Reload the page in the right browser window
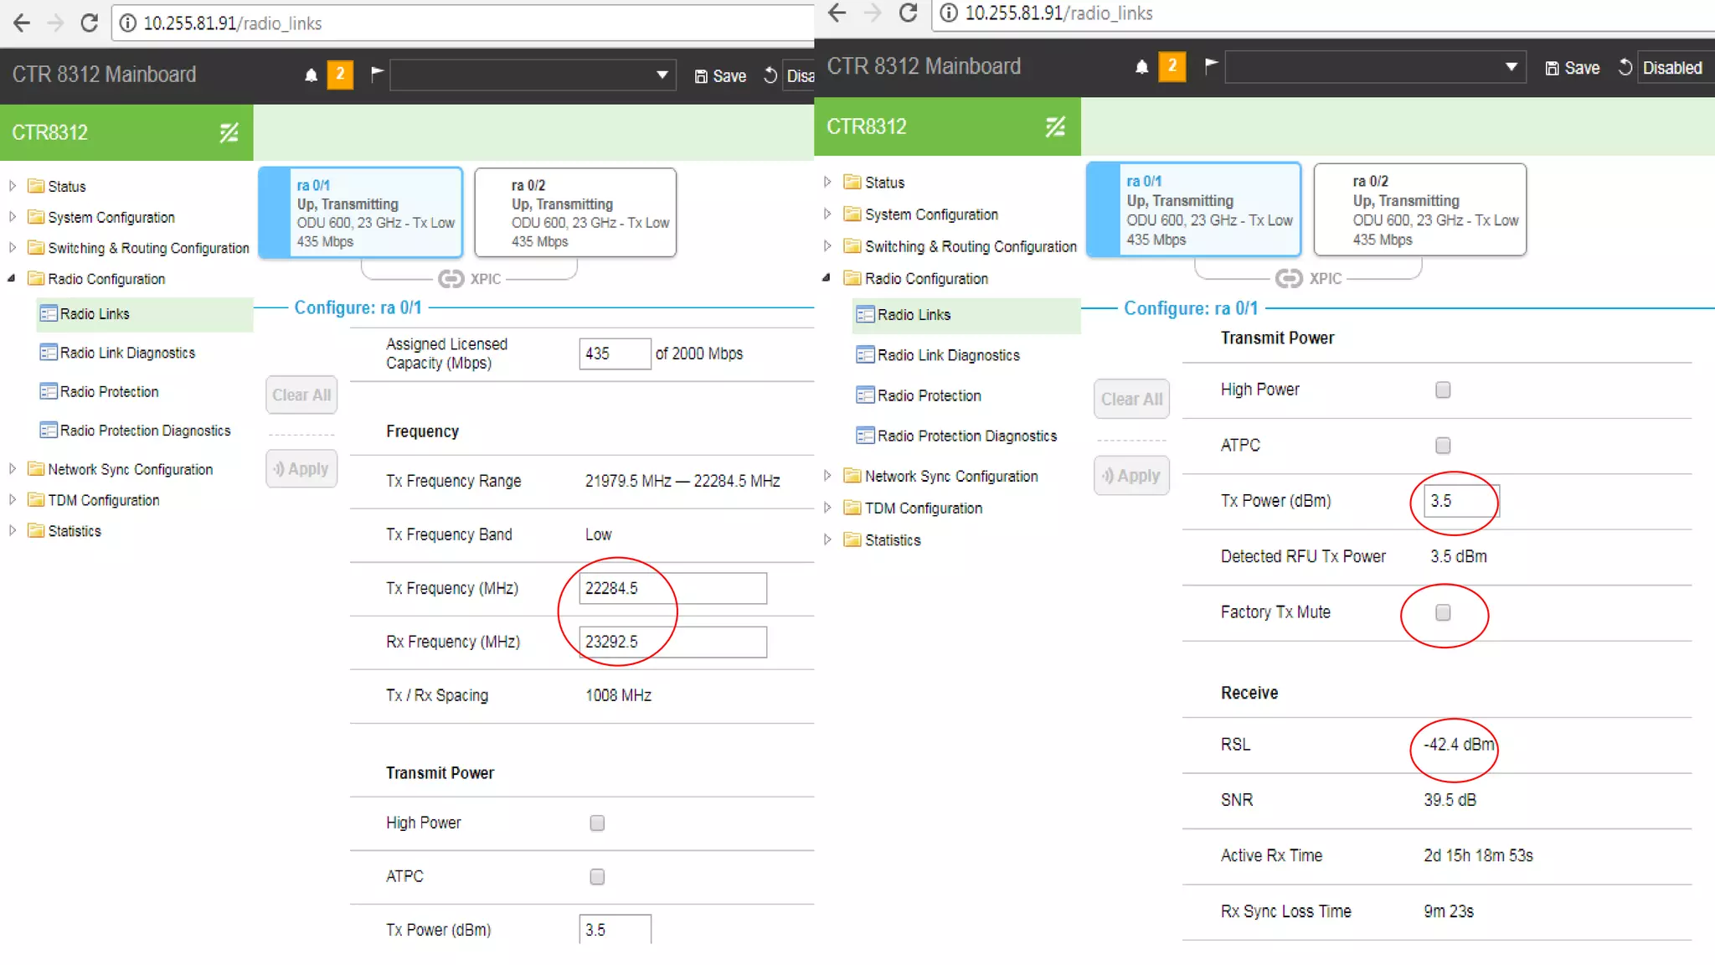The image size is (1715, 965). [908, 13]
